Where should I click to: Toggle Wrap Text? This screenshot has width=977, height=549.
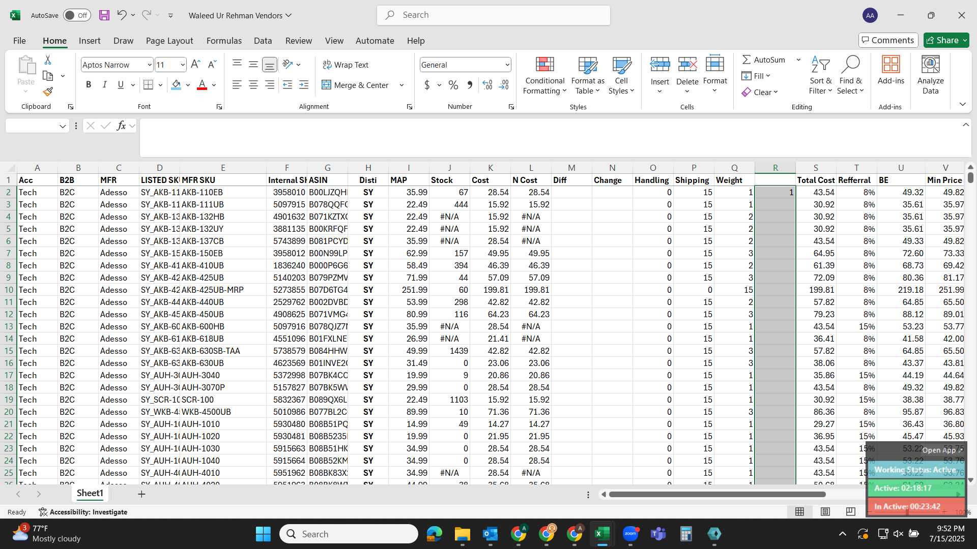(346, 65)
